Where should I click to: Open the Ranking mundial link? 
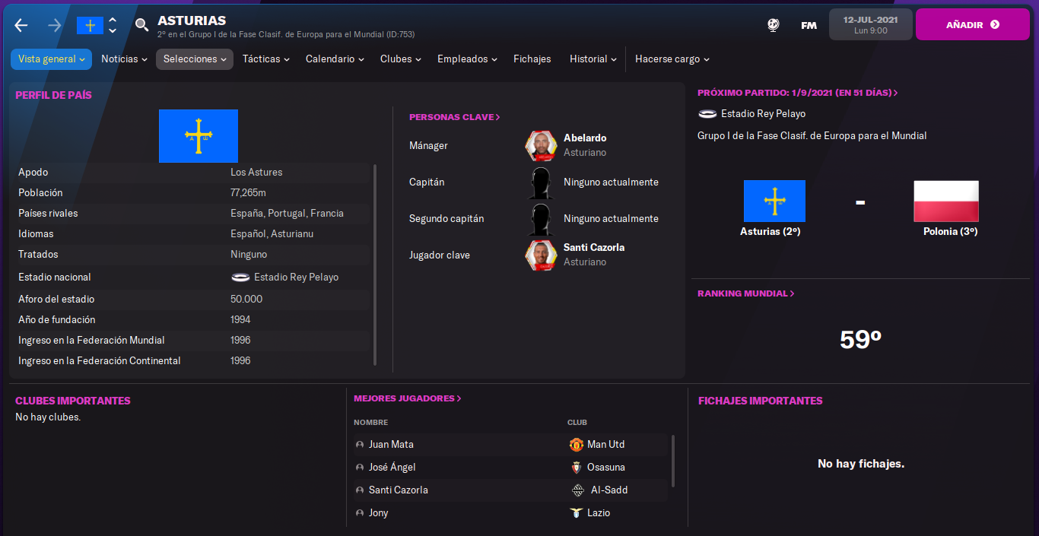[746, 293]
